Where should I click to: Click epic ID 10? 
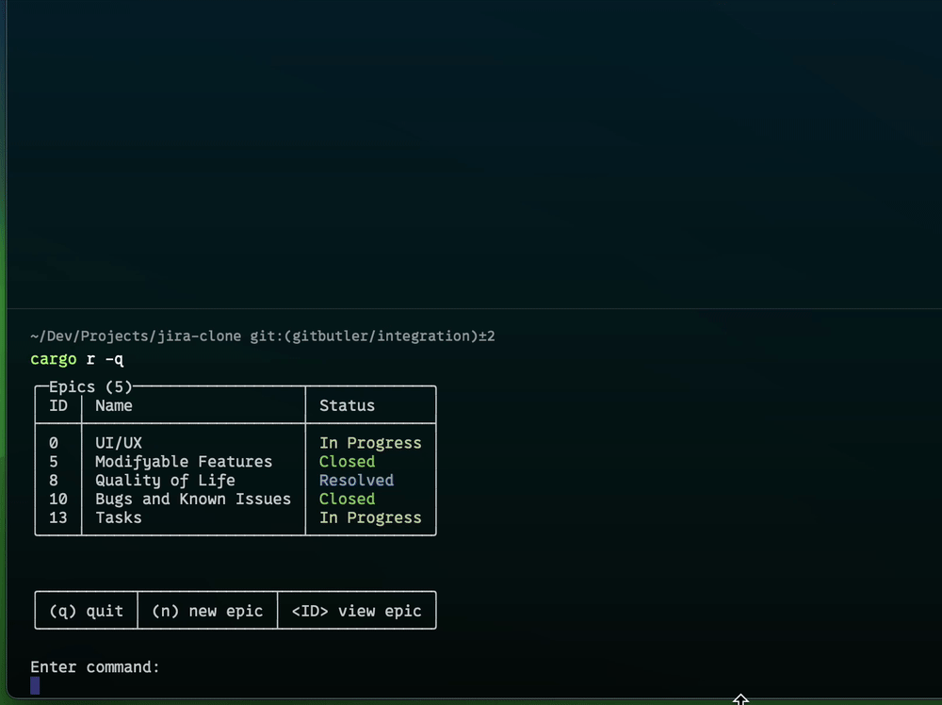pos(58,499)
